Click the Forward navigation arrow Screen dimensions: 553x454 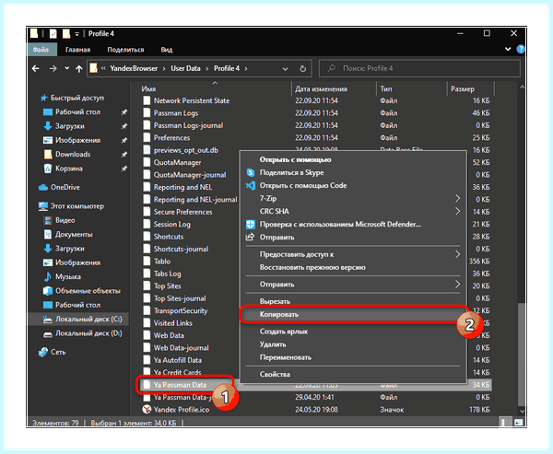pos(53,68)
